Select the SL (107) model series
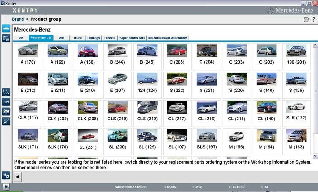This screenshot has width=318, height=192. tap(177, 142)
